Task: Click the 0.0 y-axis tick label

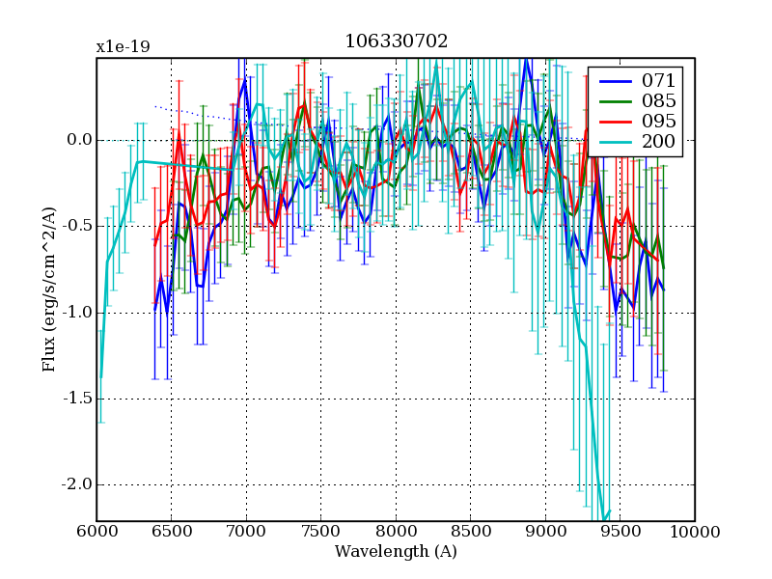Action: [79, 140]
